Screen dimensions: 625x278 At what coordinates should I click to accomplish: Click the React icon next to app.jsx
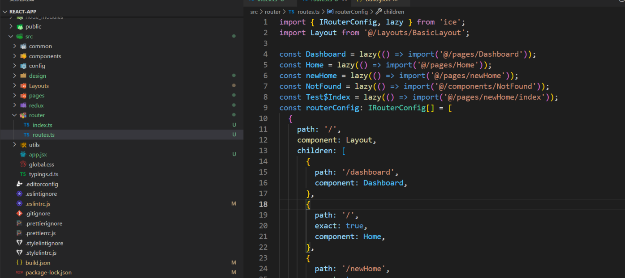click(23, 155)
